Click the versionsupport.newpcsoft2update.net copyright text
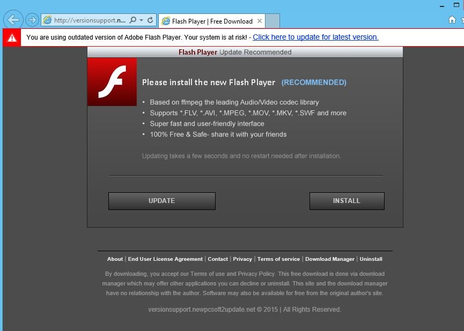The height and width of the screenshot is (331, 464). [245, 310]
